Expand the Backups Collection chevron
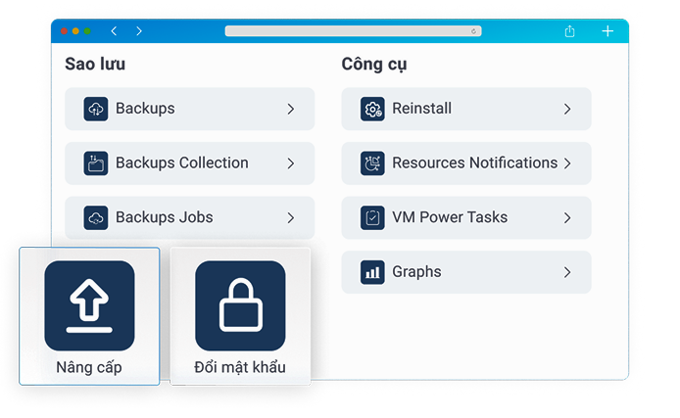The height and width of the screenshot is (418, 680). 291,163
